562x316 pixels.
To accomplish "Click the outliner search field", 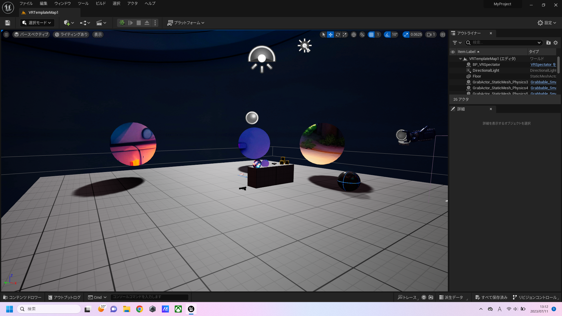I will [504, 43].
